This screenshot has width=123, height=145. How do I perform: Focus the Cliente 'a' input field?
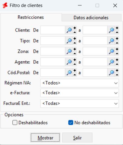click(95, 30)
